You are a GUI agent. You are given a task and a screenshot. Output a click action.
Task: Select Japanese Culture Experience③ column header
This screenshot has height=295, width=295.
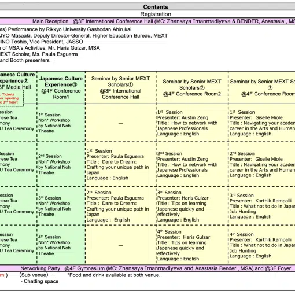(x=61, y=87)
